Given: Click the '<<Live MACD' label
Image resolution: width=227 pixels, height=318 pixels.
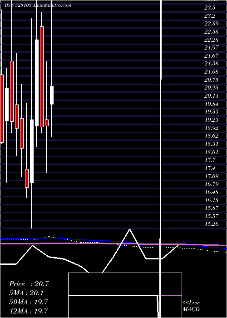Looking at the screenshot, I should (191, 306).
